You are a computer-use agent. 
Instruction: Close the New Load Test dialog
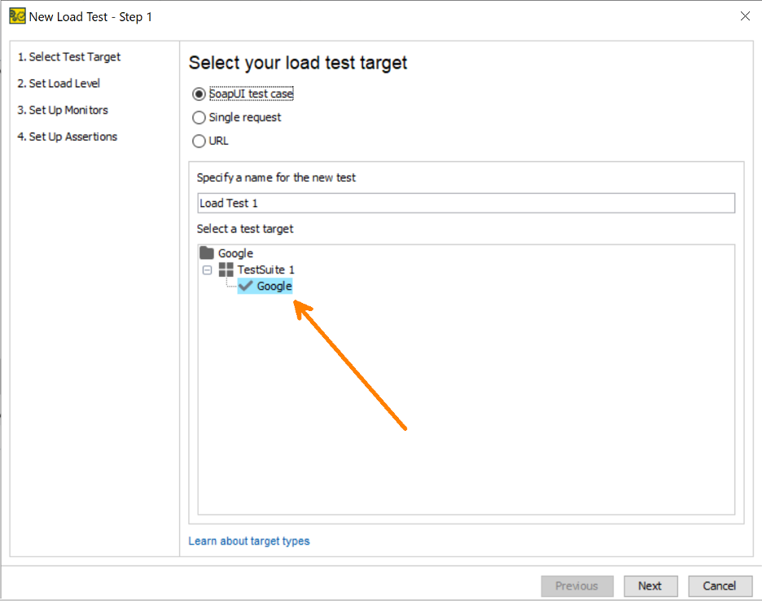point(745,16)
